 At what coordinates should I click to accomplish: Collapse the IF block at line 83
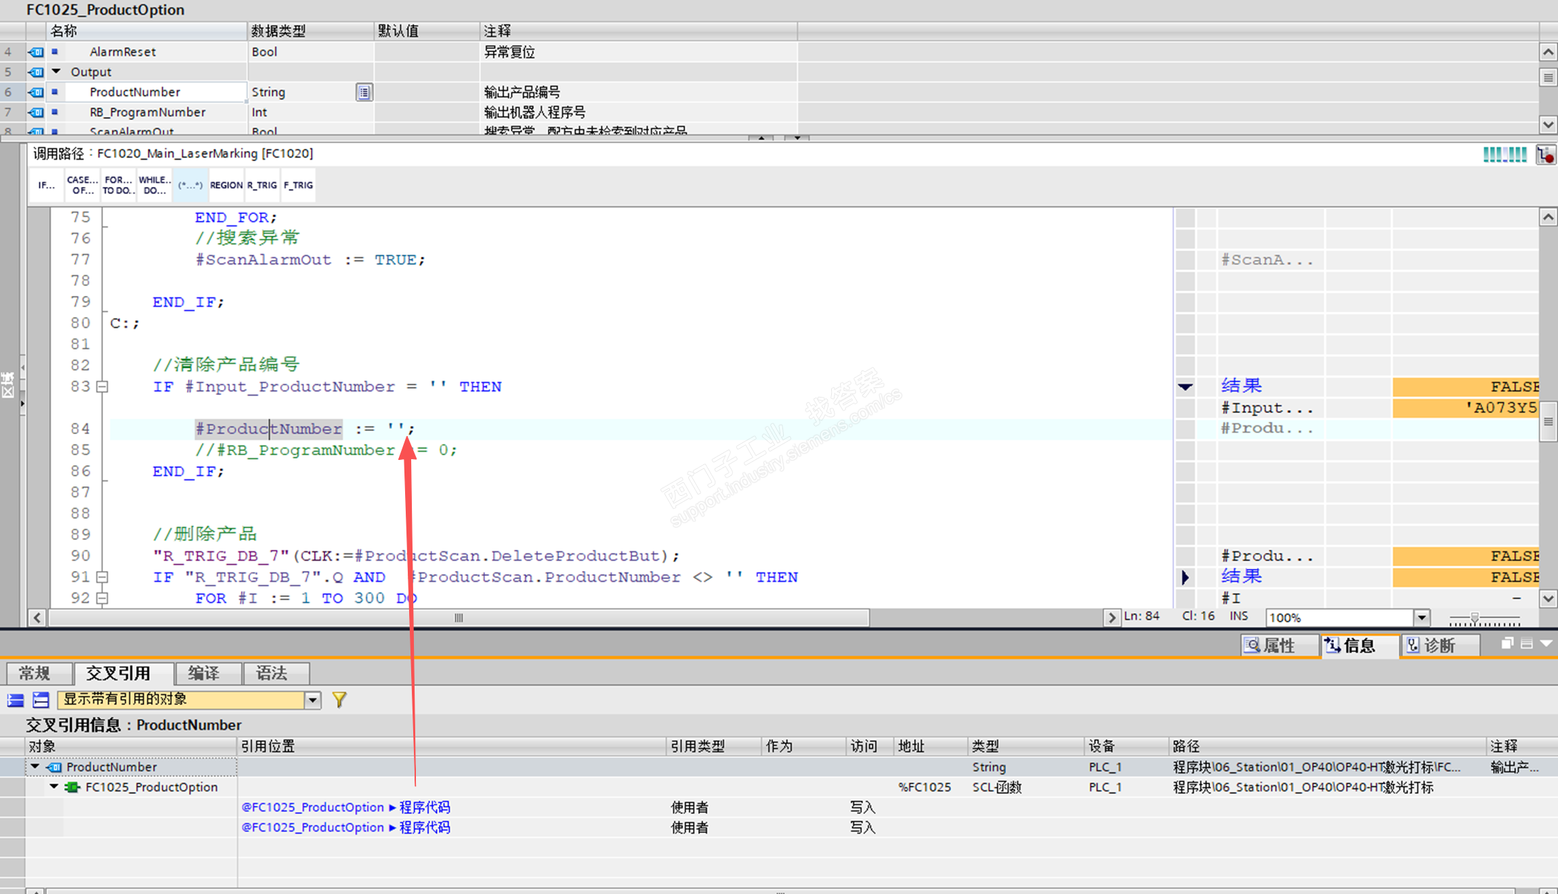(x=102, y=387)
